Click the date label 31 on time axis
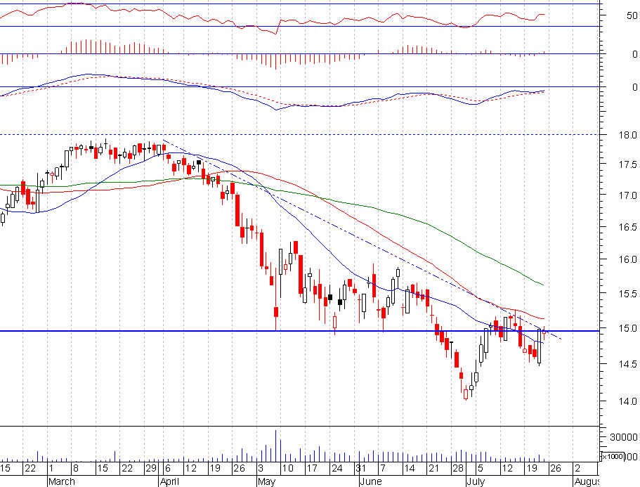640x487 pixels. 360,468
